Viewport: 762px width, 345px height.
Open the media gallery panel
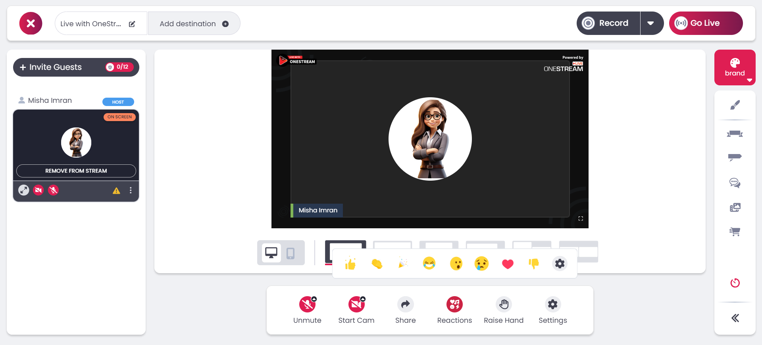pyautogui.click(x=735, y=208)
